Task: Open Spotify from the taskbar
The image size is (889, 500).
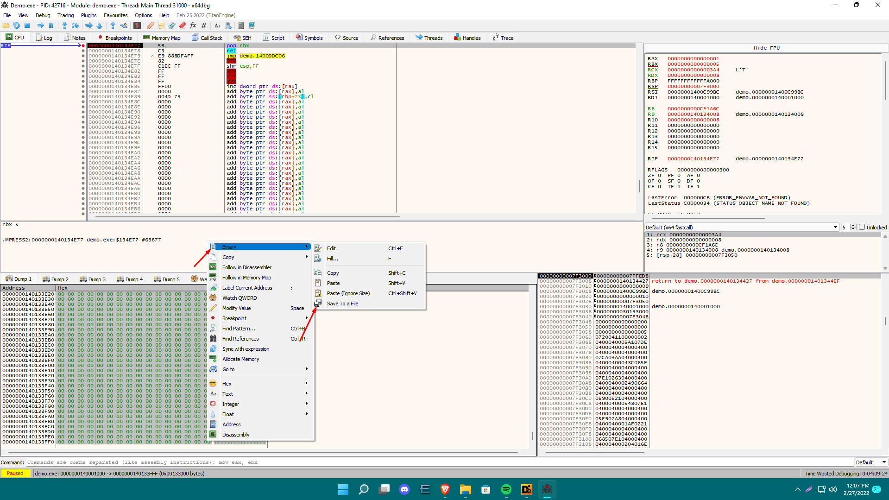Action: coord(506,489)
